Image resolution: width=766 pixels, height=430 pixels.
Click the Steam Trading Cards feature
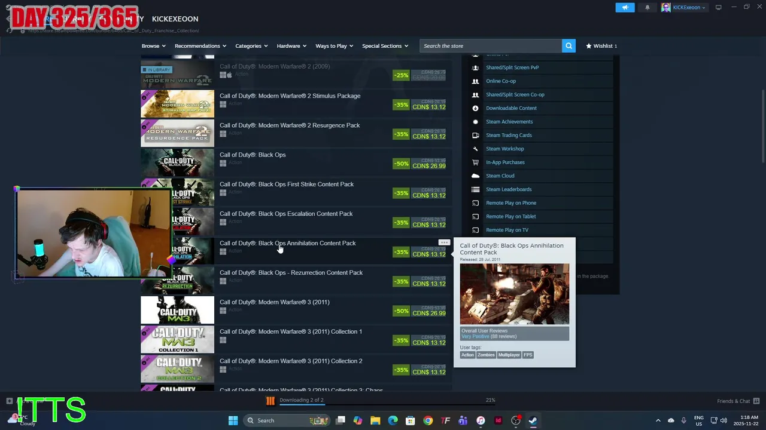click(x=509, y=135)
